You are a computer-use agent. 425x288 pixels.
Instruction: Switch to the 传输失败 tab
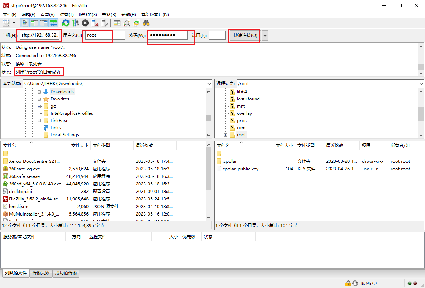(x=41, y=273)
